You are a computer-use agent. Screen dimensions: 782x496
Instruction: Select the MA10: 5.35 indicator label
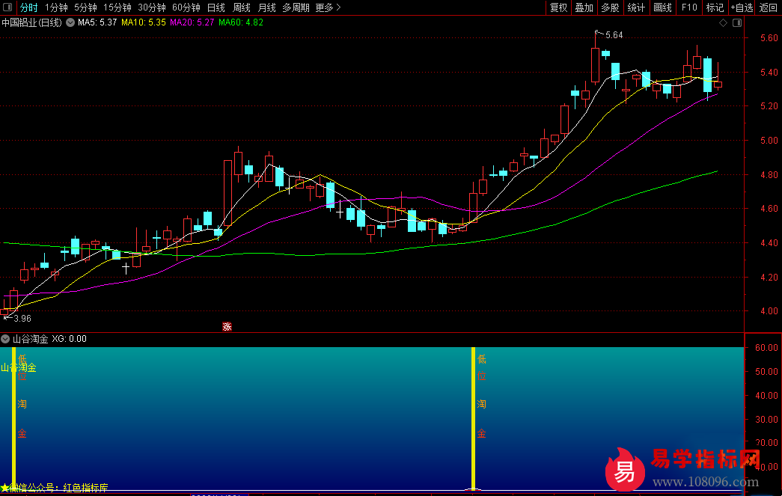click(x=144, y=22)
